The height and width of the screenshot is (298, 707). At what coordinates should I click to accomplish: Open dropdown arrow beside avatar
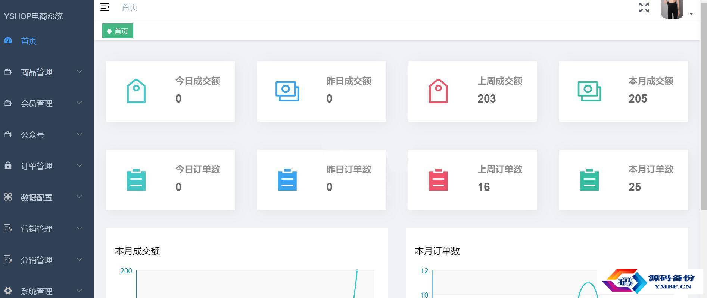(691, 14)
